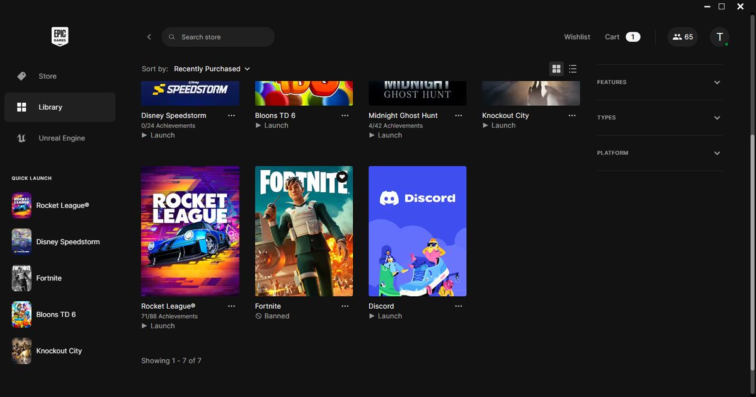Viewport: 756px width, 397px height.
Task: Switch to list view
Action: coord(573,69)
